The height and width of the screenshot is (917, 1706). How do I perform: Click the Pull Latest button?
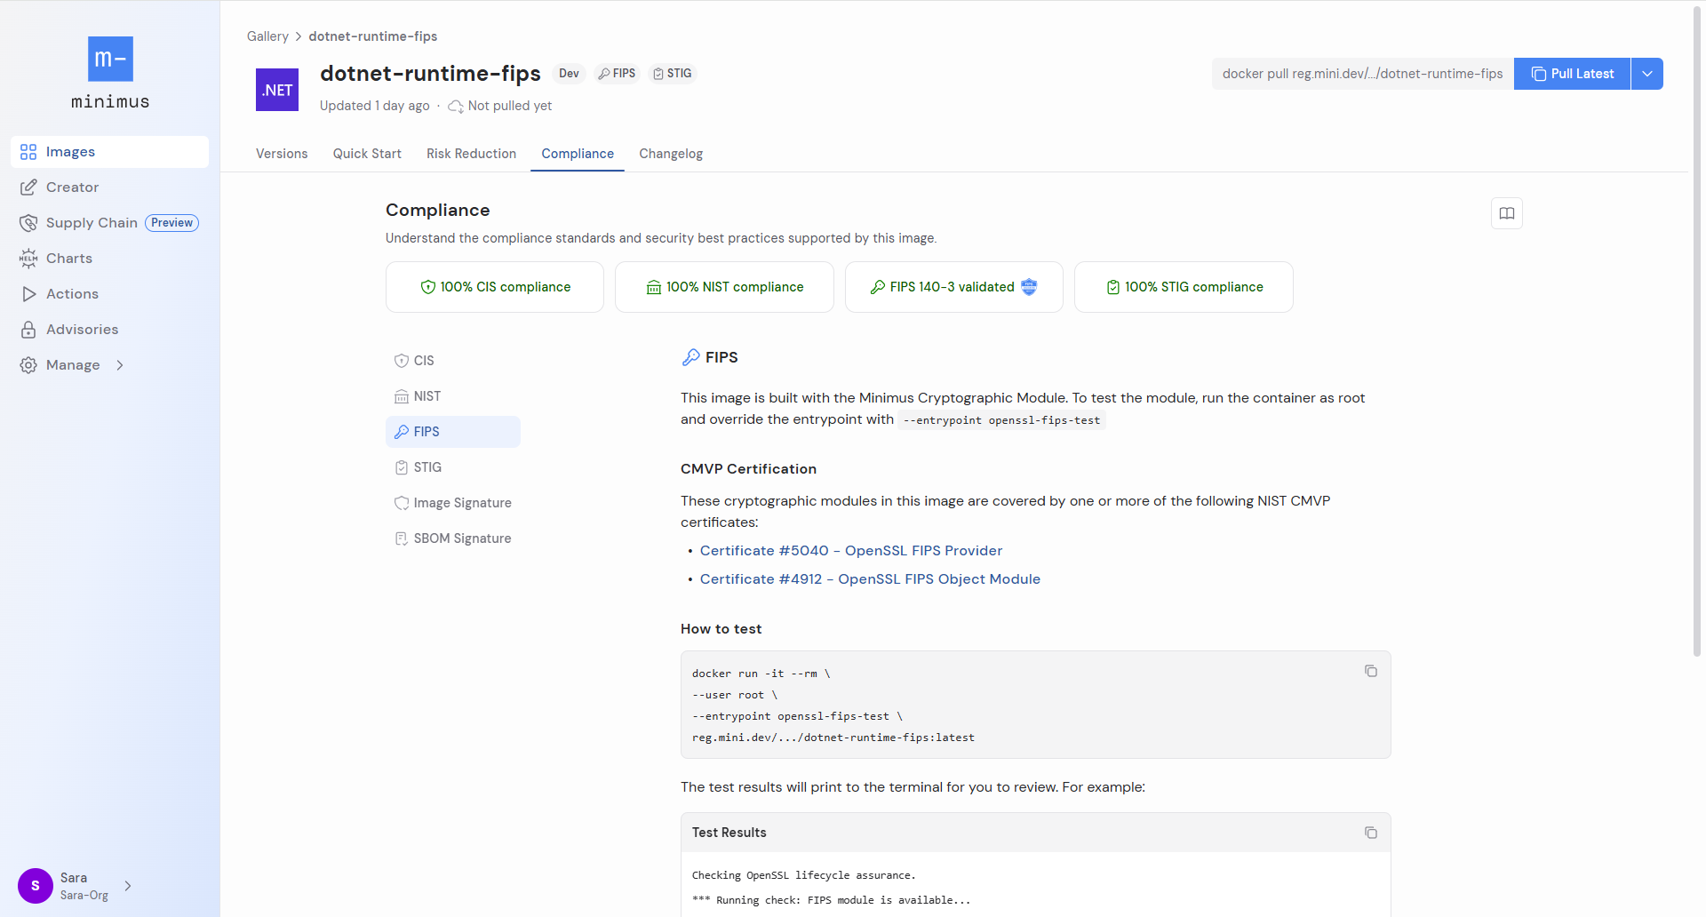(1573, 74)
